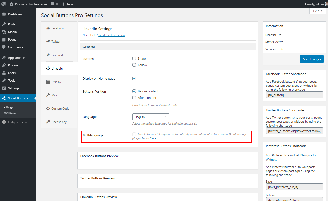Open the Read the Instruction link
The width and height of the screenshot is (328, 201).
point(112,35)
